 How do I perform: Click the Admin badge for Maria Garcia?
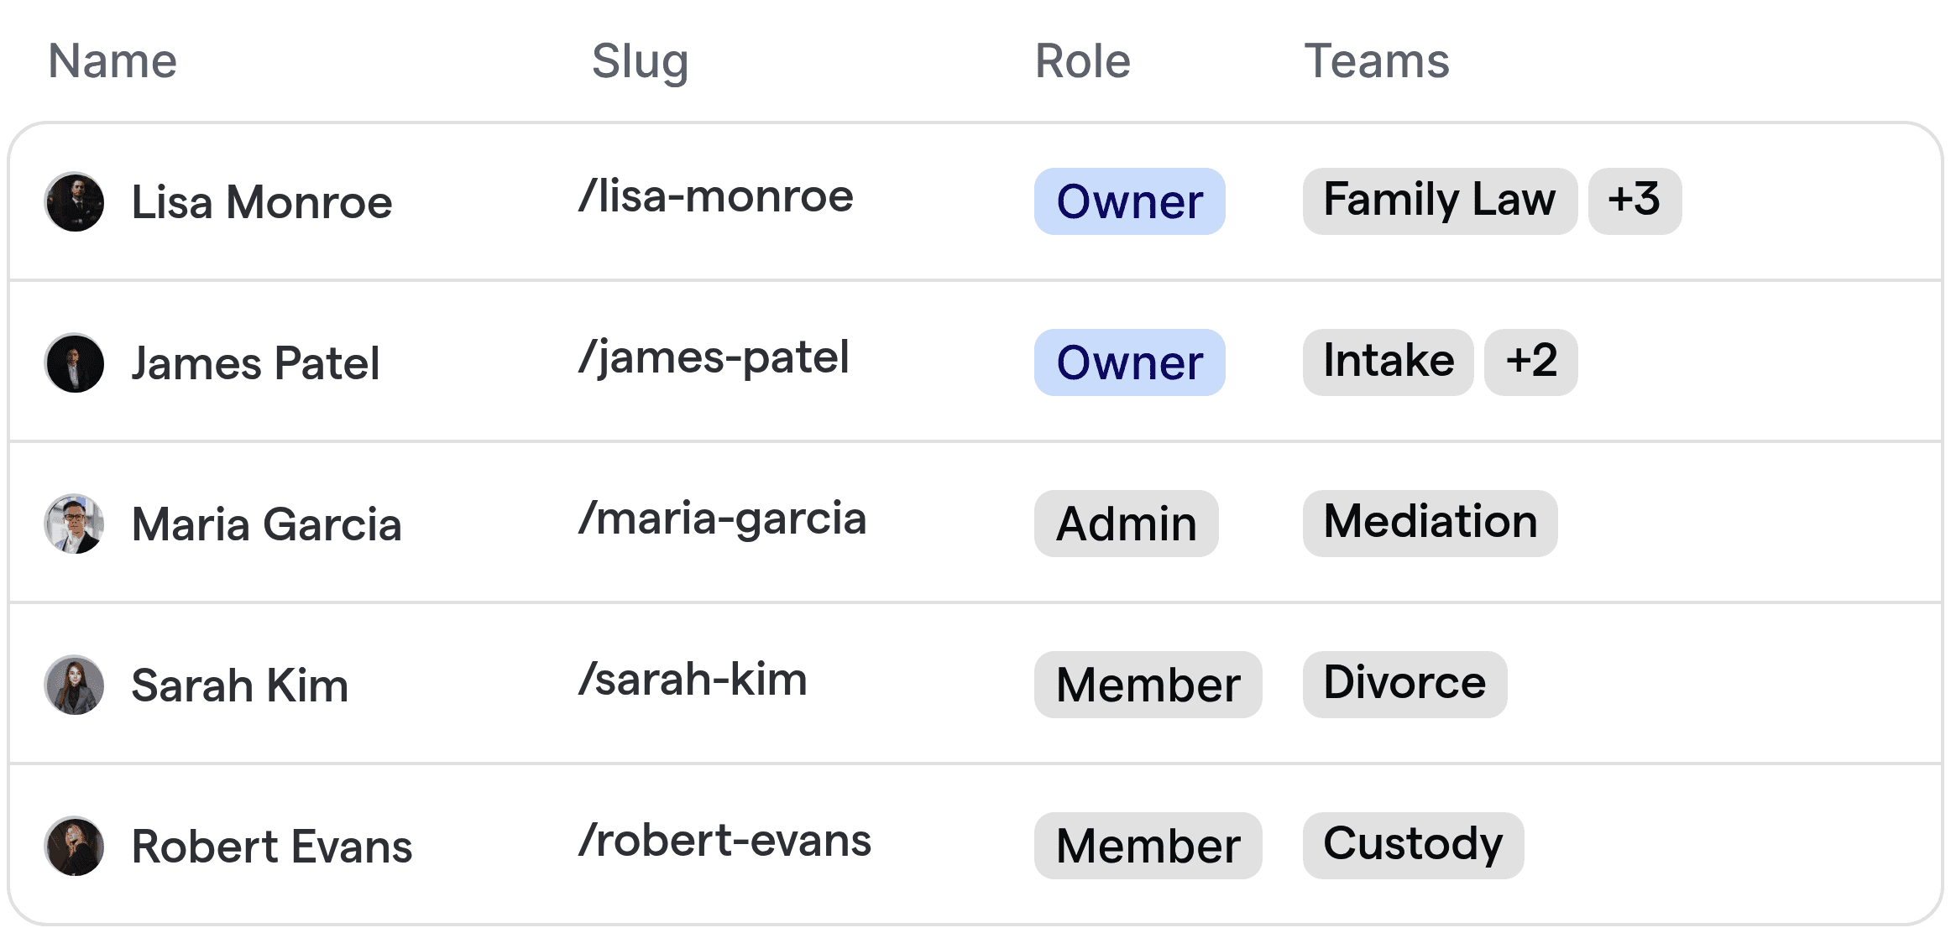1126,524
